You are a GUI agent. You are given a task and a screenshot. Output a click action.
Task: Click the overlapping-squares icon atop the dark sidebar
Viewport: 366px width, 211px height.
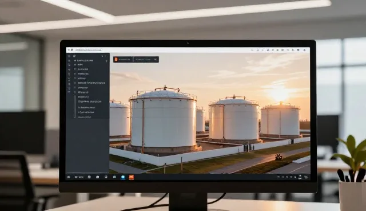74,56
